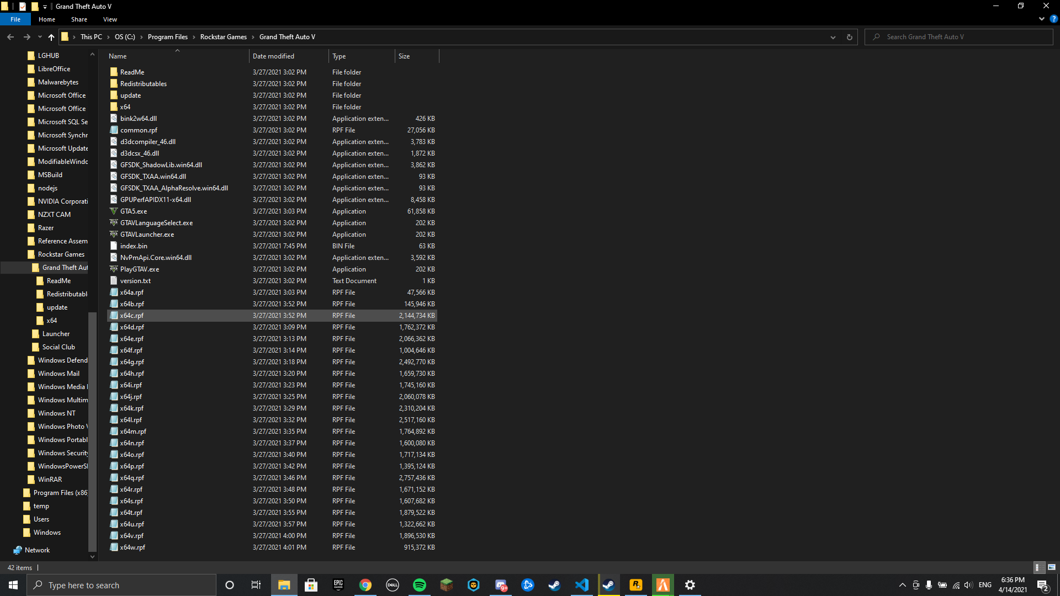Select the PlayGTAV.exe file
The width and height of the screenshot is (1060, 596).
[140, 269]
